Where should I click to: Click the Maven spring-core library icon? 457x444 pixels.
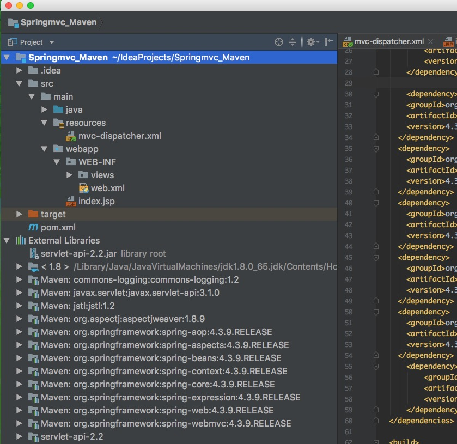pyautogui.click(x=34, y=385)
